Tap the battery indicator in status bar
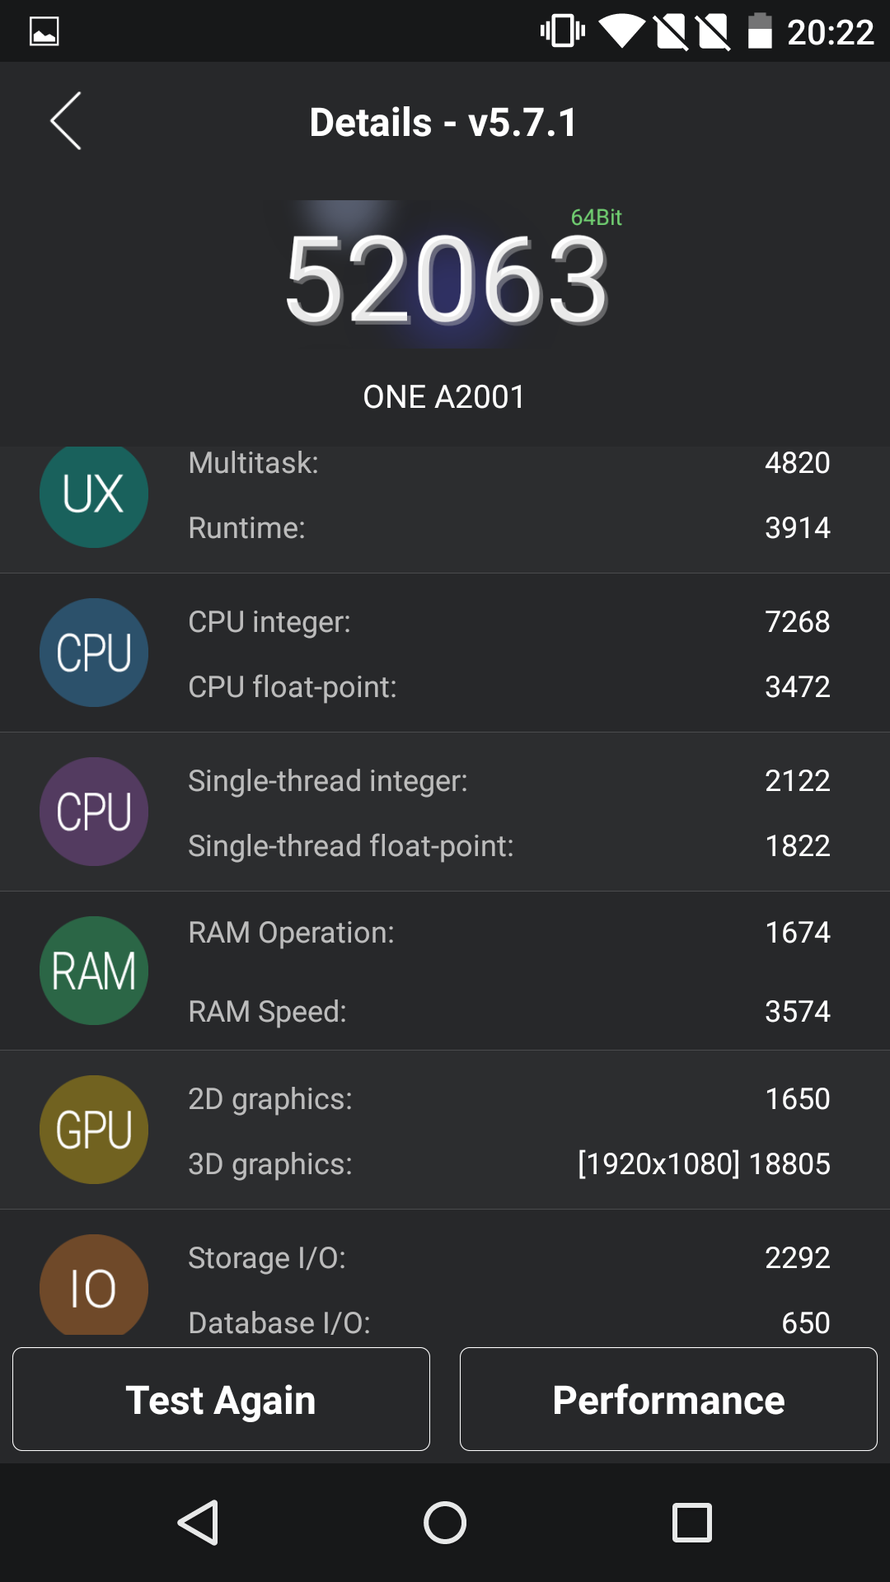This screenshot has height=1582, width=890. [x=761, y=30]
